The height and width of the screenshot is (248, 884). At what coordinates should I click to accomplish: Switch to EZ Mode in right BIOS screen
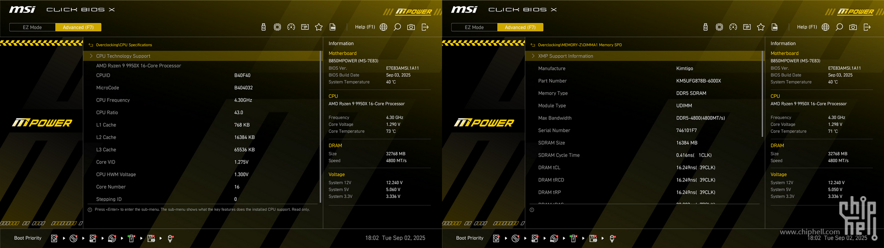pyautogui.click(x=474, y=27)
